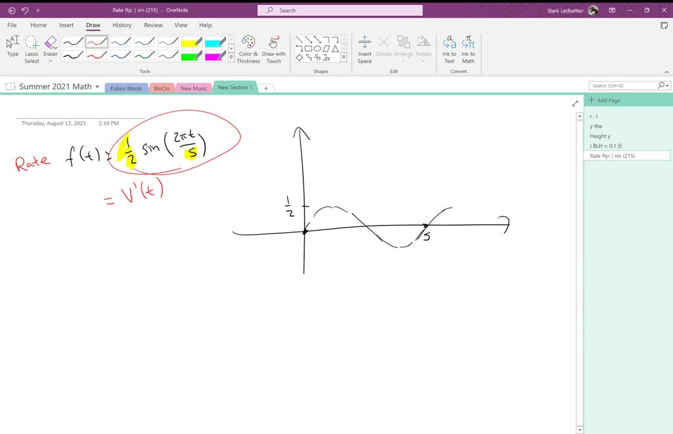Click the Insert Space tool

[x=365, y=49]
